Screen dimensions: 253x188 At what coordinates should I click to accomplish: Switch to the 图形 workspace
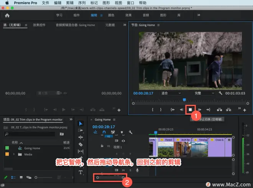point(163,15)
